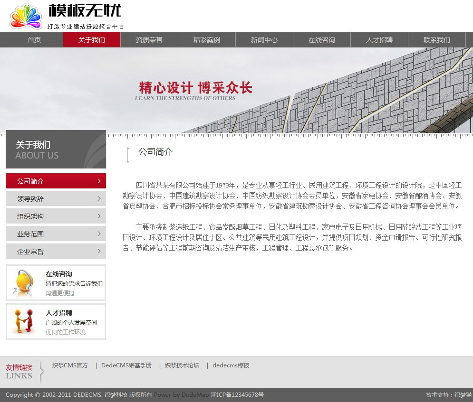
Task: Go to 首页 in navigation bar
Action: click(x=34, y=40)
